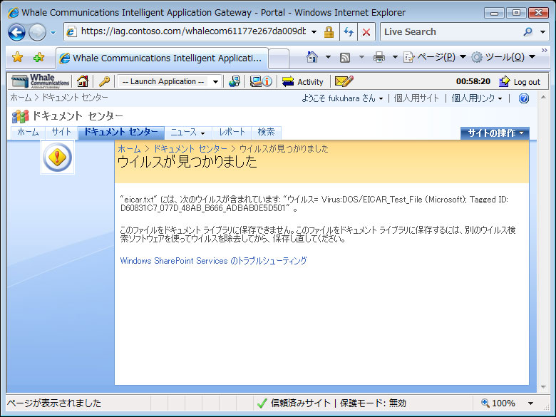Screen dimensions: 556x417
Task: Open Windows SharePoint Services のトラブルシューティング link
Action: pos(213,261)
